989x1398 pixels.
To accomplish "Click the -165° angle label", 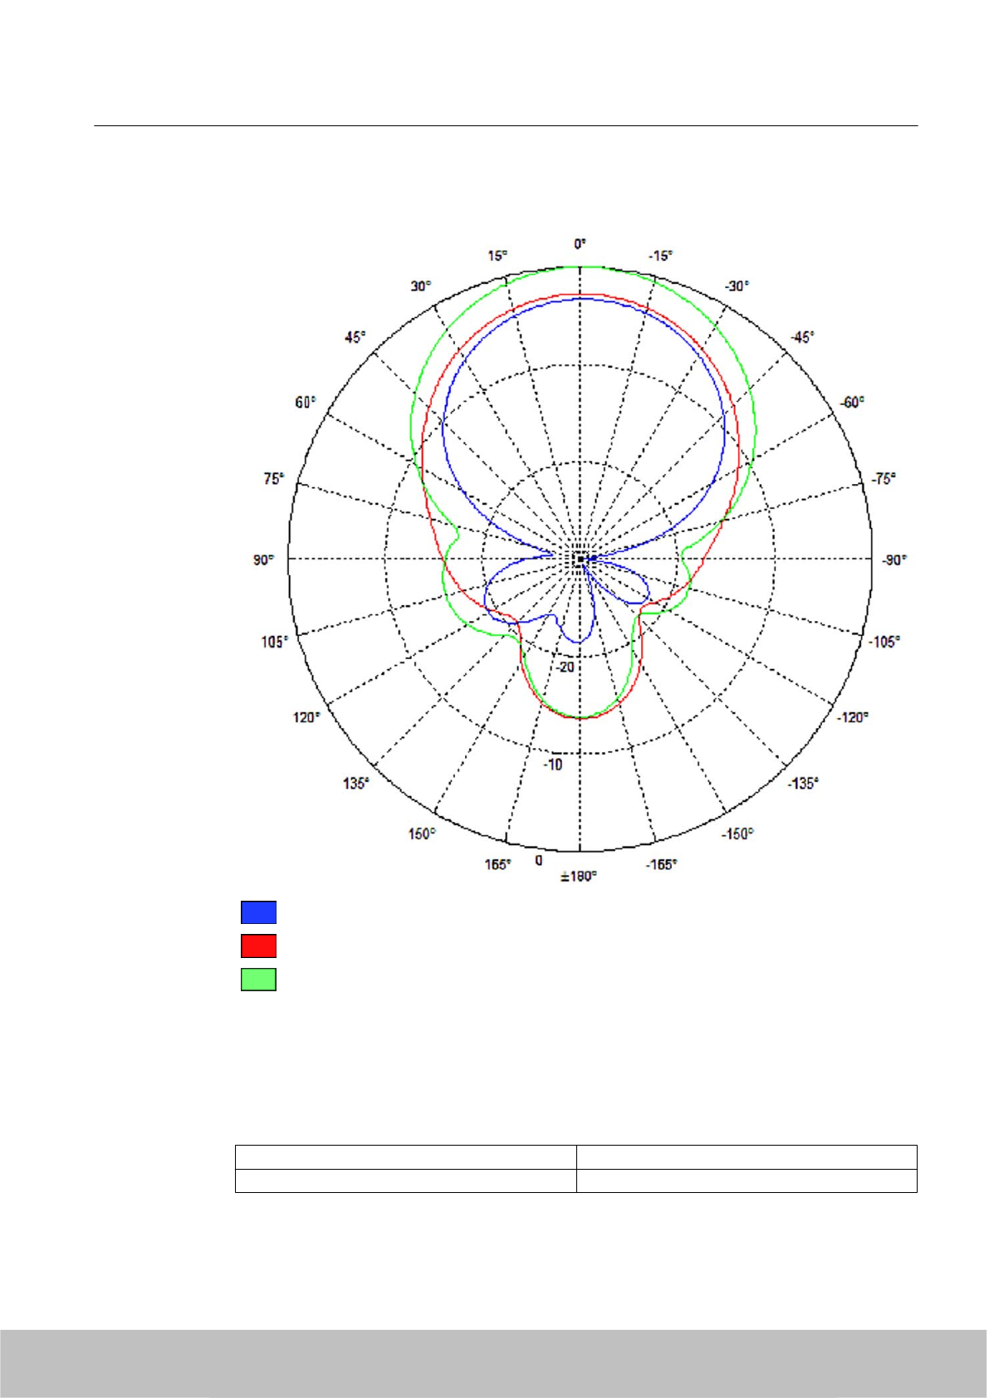I will [x=662, y=865].
